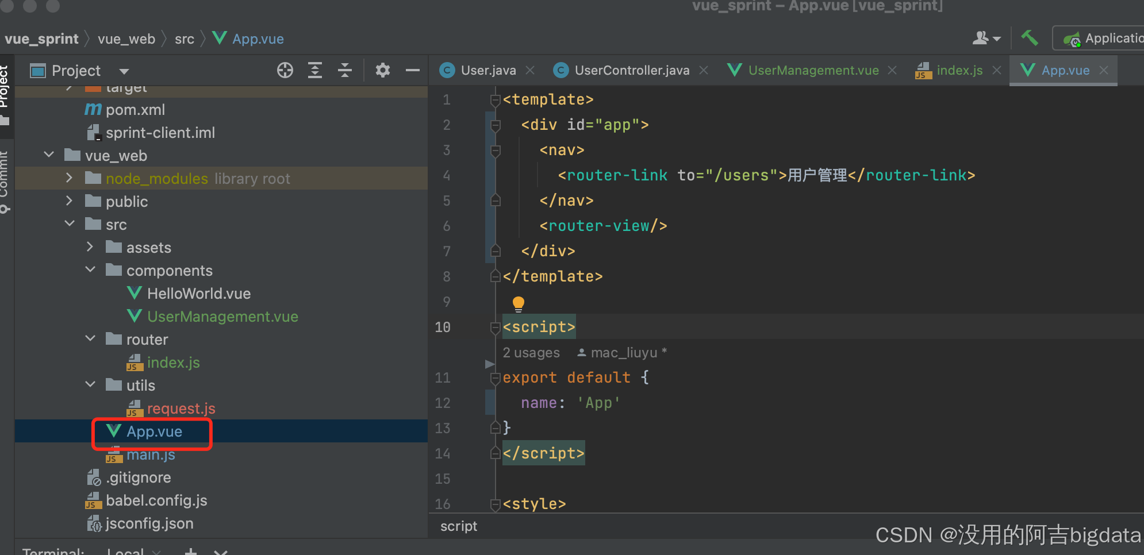Screen dimensions: 1144x555
Task: Select App.vue in project tree
Action: (x=154, y=431)
